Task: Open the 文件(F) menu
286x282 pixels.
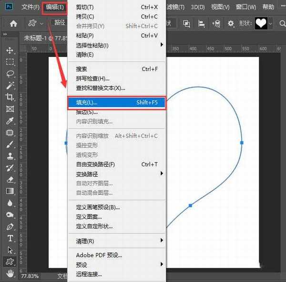Action: pyautogui.click(x=31, y=7)
